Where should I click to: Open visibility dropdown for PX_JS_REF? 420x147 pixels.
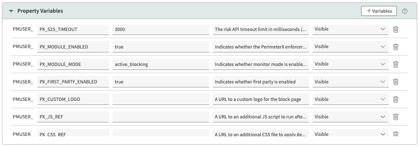point(350,117)
